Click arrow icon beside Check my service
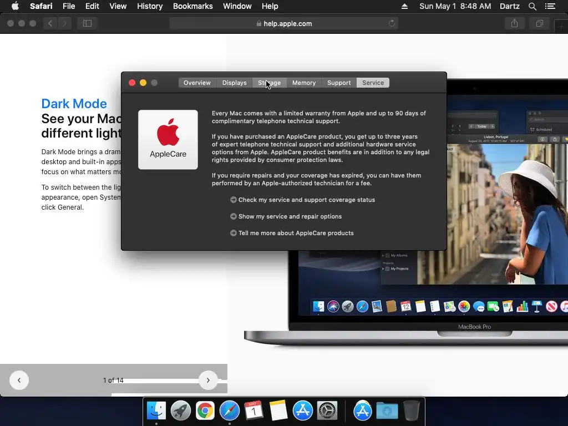The image size is (568, 426). 234,200
